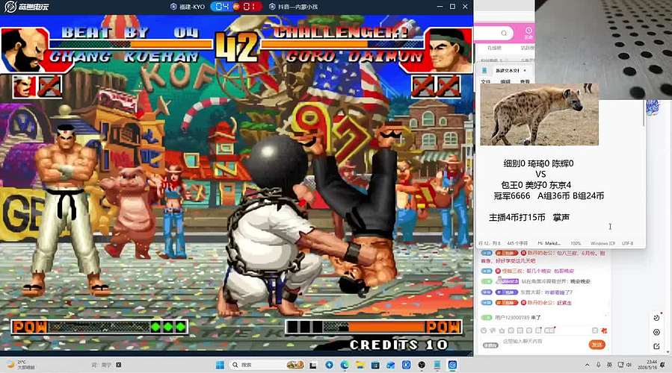This screenshot has height=373, width=672.
Task: Click the text line 冠军6666 A组36币 B组24币
Action: pyautogui.click(x=549, y=195)
